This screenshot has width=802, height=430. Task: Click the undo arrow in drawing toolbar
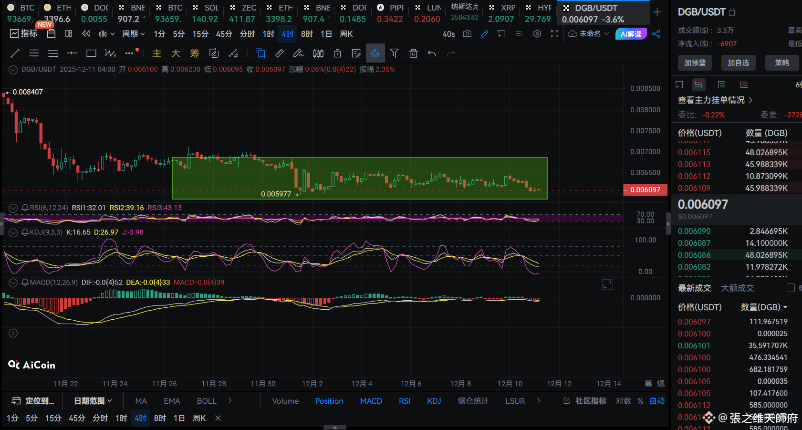[432, 53]
